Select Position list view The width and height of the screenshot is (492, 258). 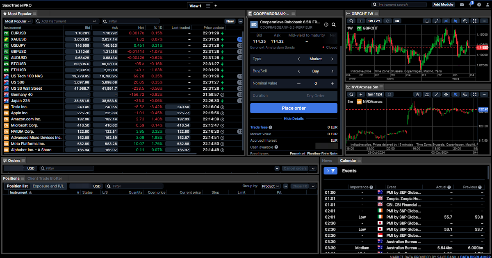[x=17, y=186]
